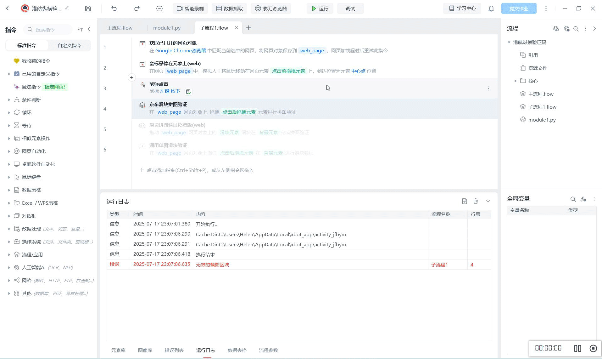The image size is (602, 359).
Task: Search global variables magnifier icon
Action: tap(573, 199)
